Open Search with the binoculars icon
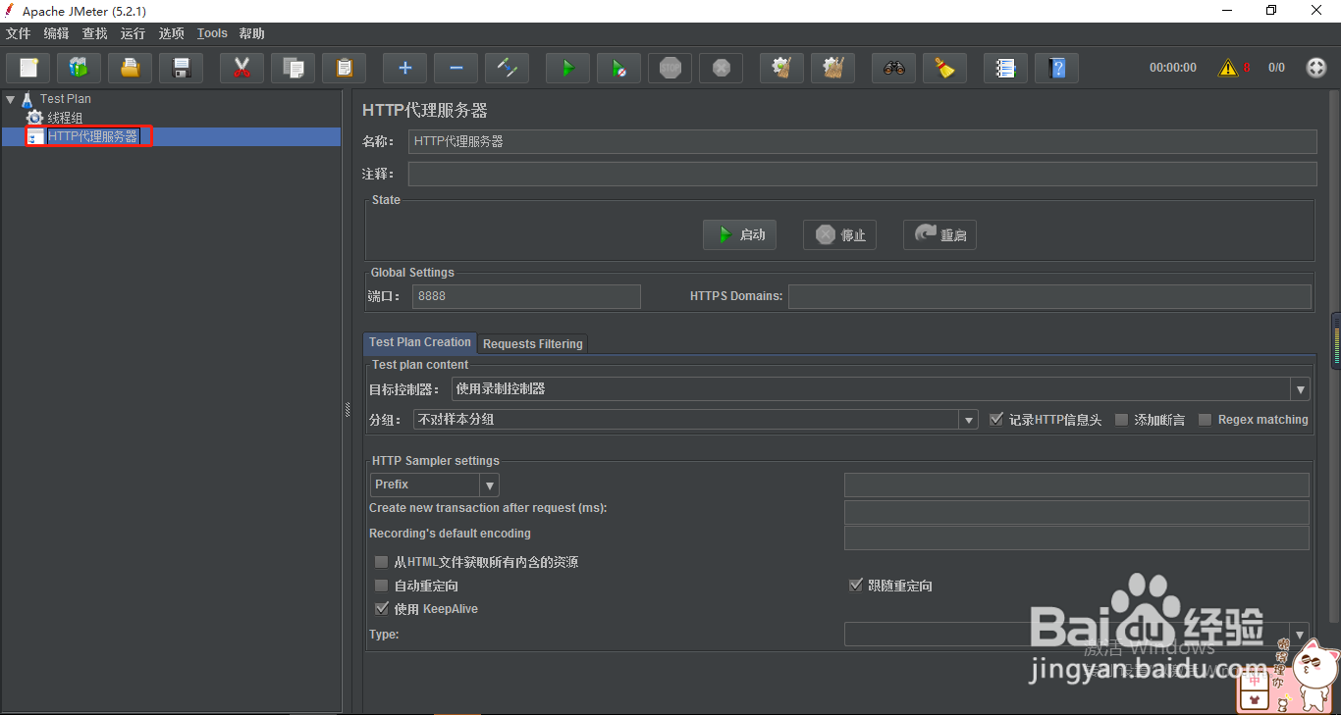The image size is (1341, 715). pos(893,68)
